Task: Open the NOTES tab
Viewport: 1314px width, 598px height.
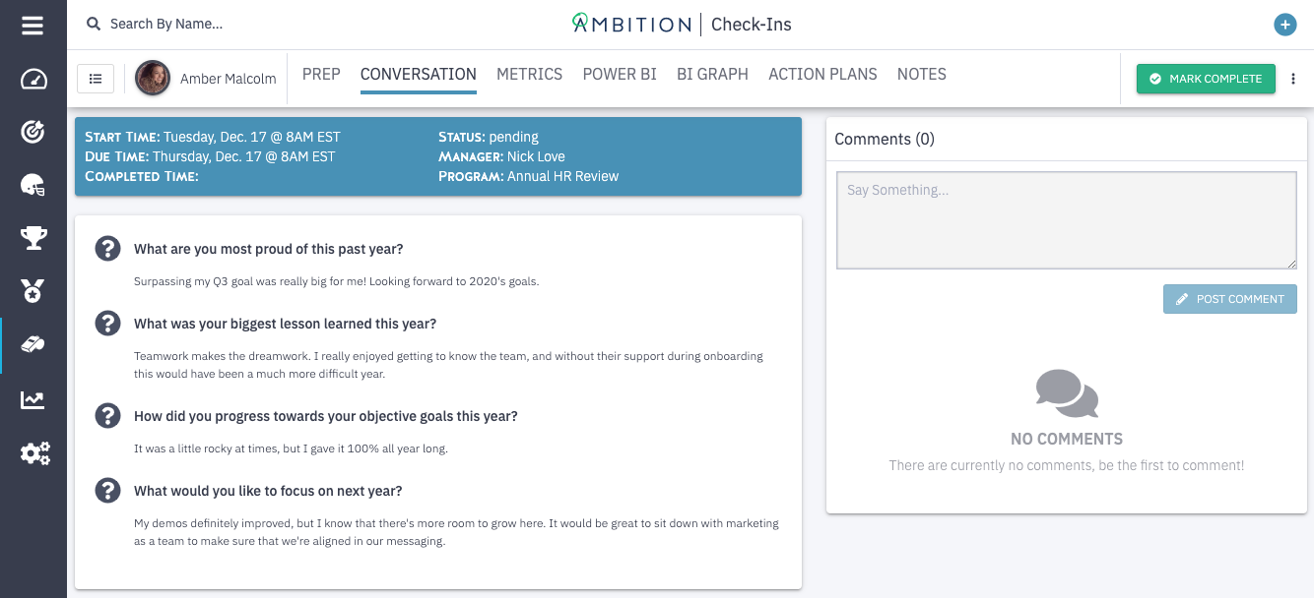Action: coord(922,74)
